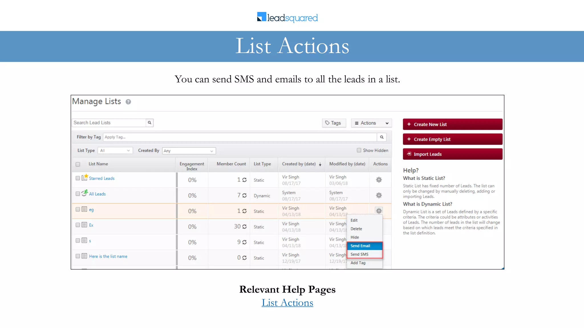Click list icon beside Here is the list name
584x328 pixels.
pyautogui.click(x=84, y=256)
